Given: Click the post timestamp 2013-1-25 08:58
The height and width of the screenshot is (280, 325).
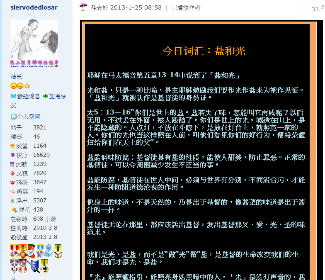Looking at the screenshot, I should pos(136,7).
